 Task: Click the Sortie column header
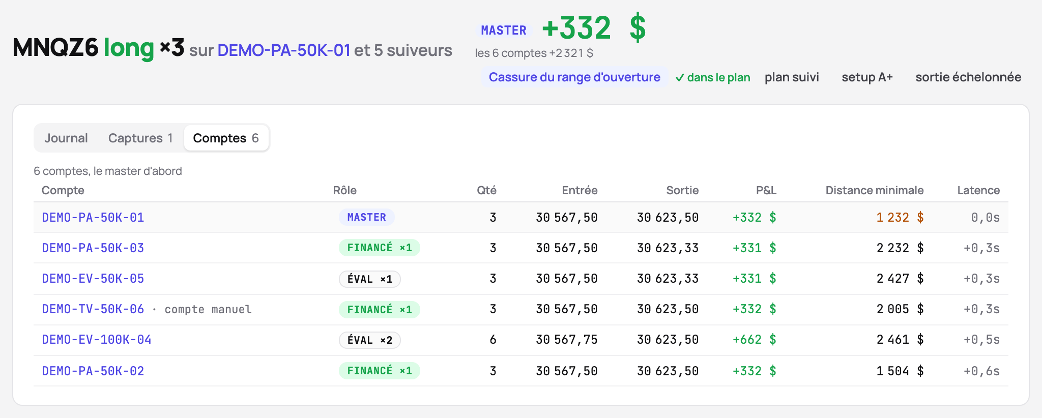682,190
